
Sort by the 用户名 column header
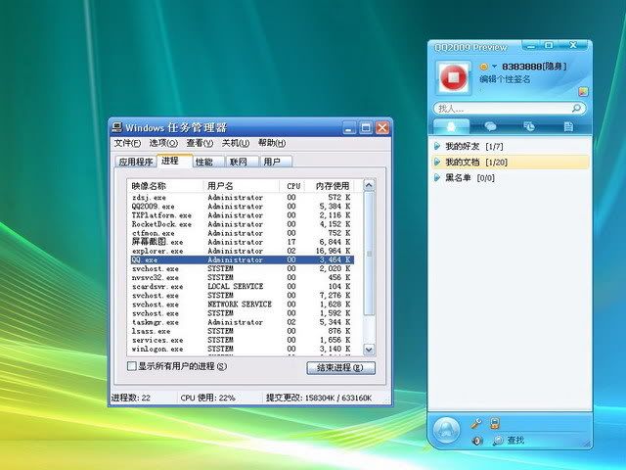point(242,186)
